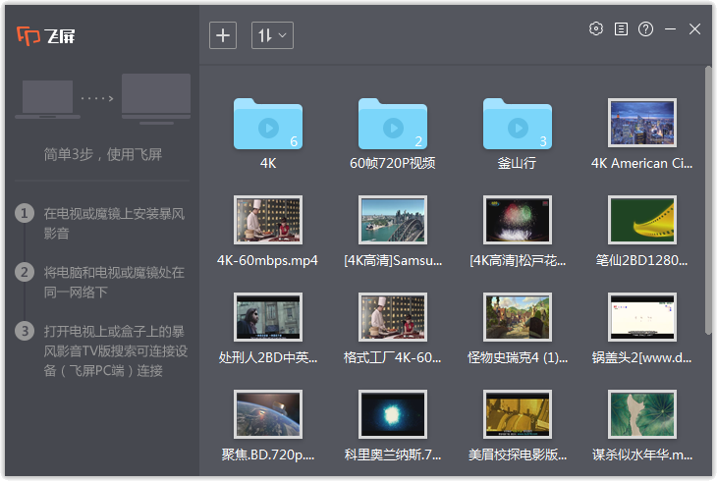Select the 4K American Ci... video thumbnail
The height and width of the screenshot is (481, 717).
click(x=642, y=123)
